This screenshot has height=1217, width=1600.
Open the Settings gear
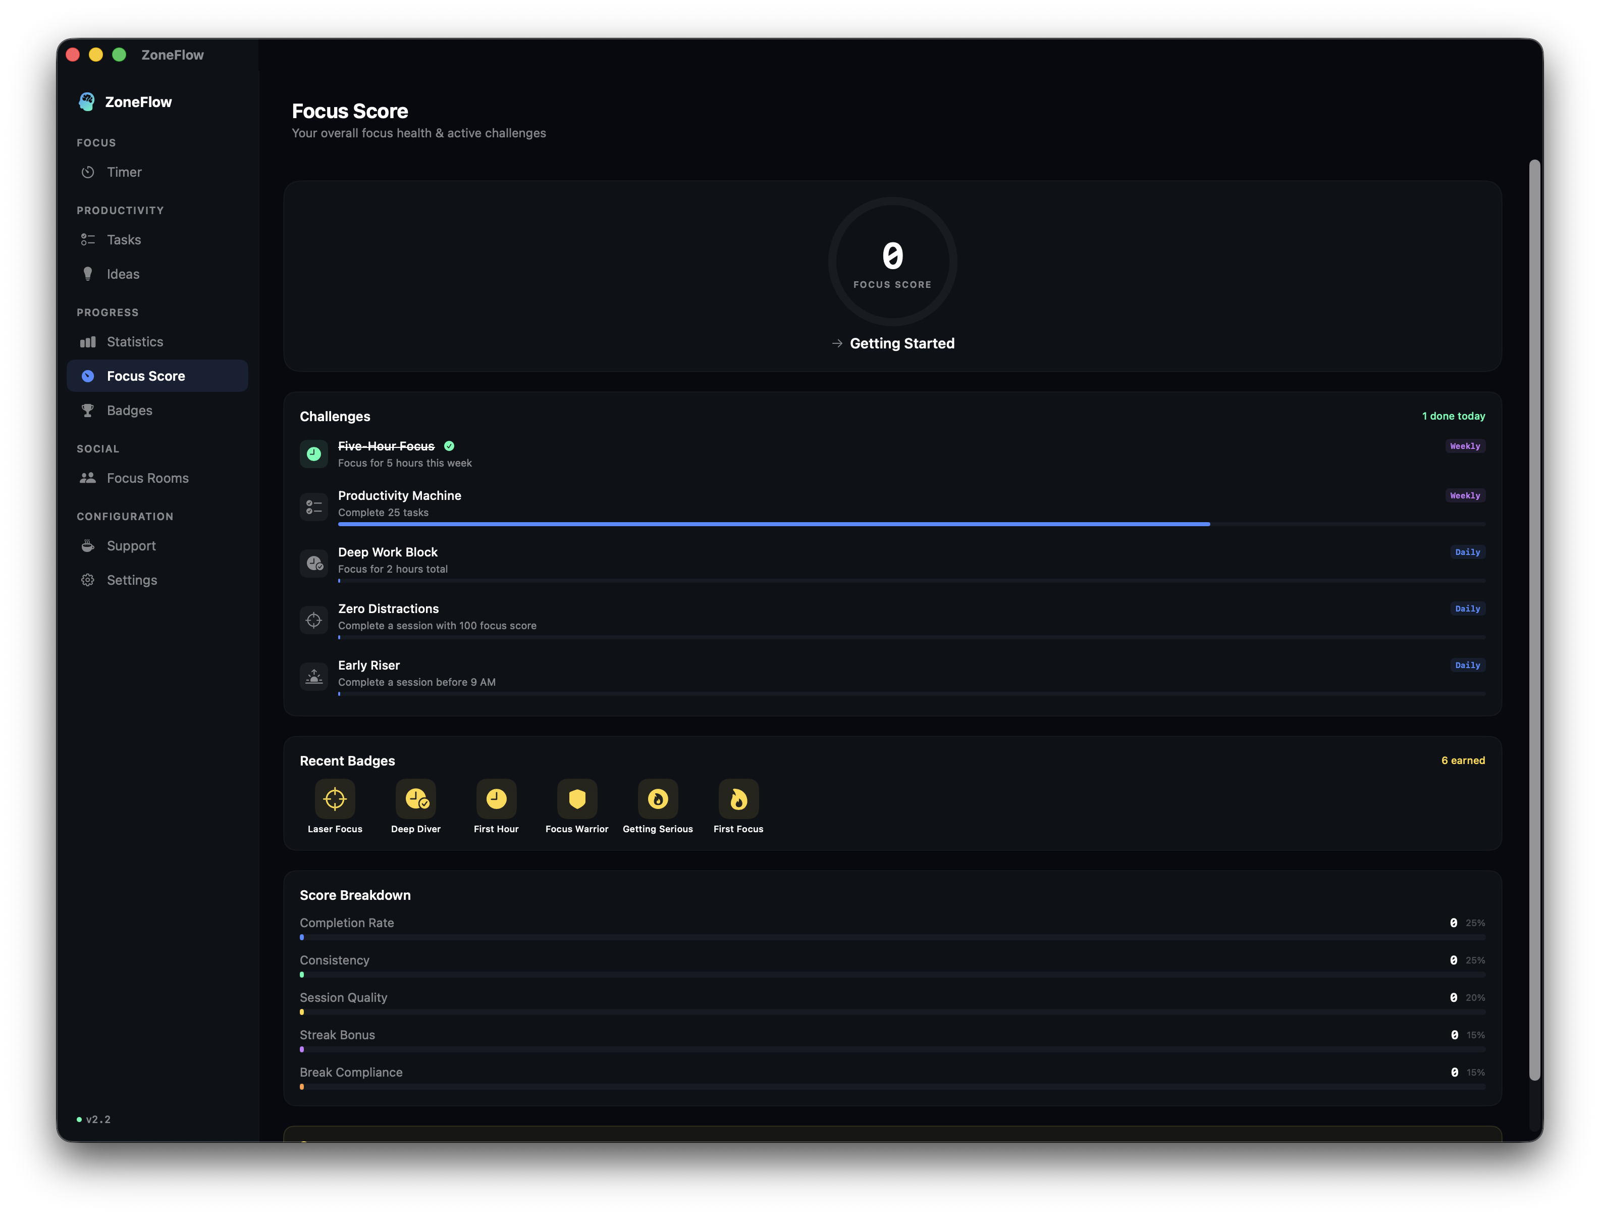[x=132, y=580]
